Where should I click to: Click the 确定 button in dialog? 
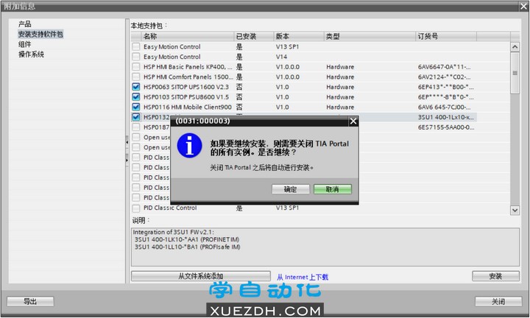tap(290, 189)
